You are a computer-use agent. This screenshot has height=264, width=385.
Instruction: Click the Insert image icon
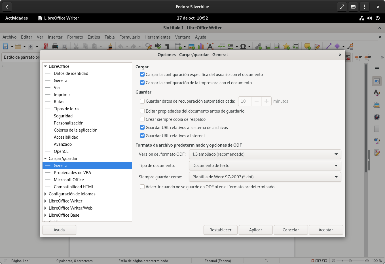click(191, 46)
